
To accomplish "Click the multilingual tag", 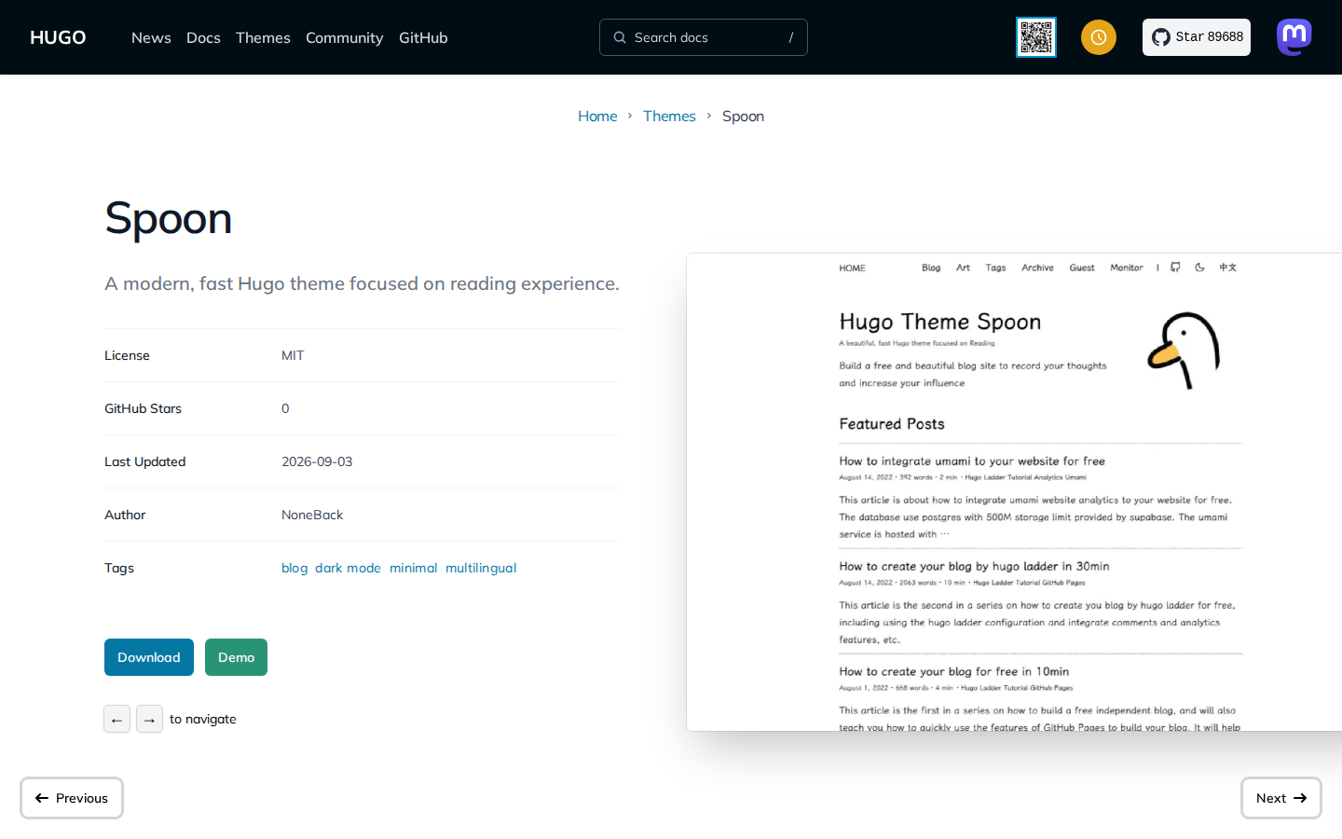I will [x=481, y=568].
